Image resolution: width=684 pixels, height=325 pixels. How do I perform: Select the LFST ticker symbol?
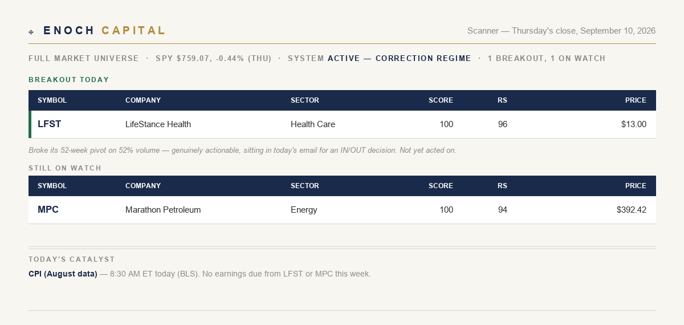tap(50, 124)
